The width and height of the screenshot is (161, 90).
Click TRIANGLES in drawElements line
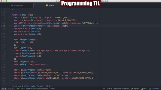(x=54, y=78)
